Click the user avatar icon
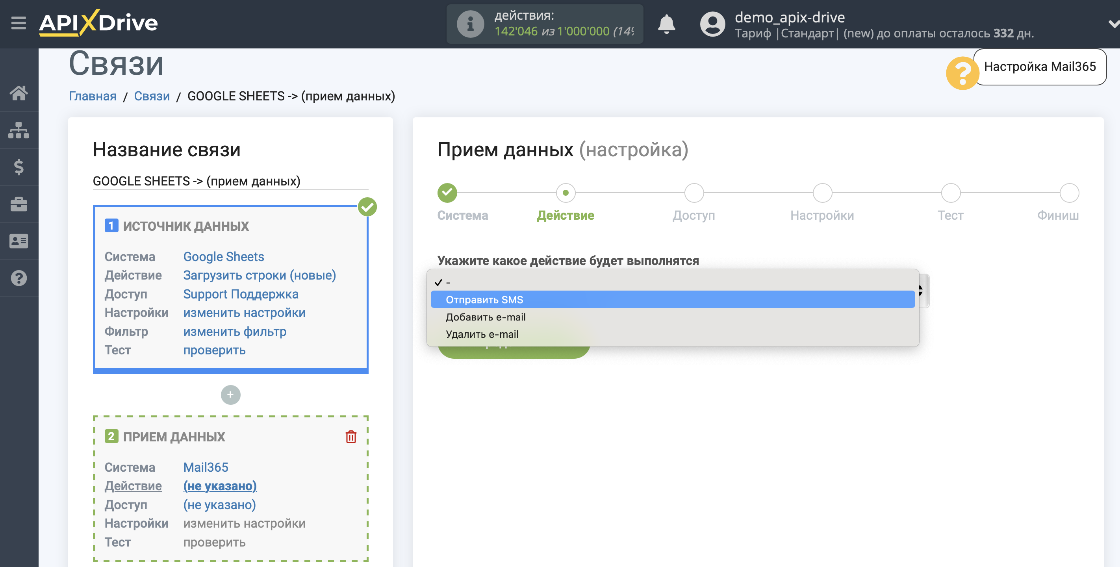This screenshot has width=1120, height=567. [712, 24]
